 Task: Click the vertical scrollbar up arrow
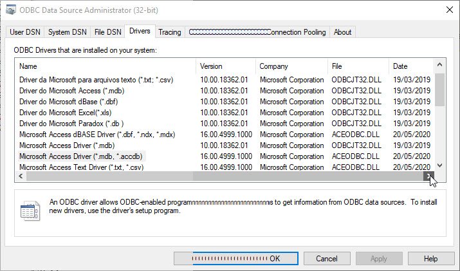click(x=439, y=64)
